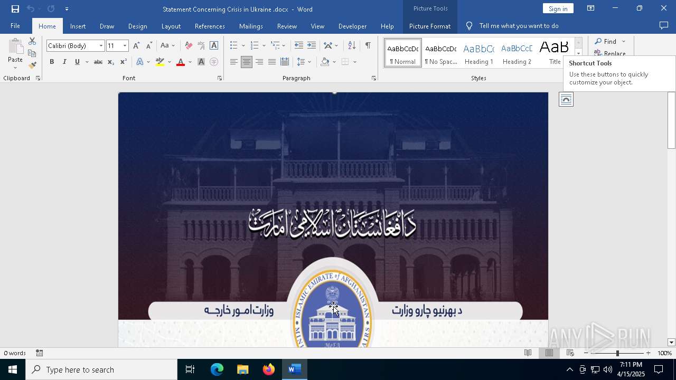Open the font name dropdown
The image size is (676, 380).
(x=101, y=46)
